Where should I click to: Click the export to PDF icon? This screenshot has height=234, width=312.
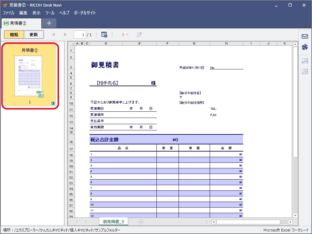[x=305, y=72]
